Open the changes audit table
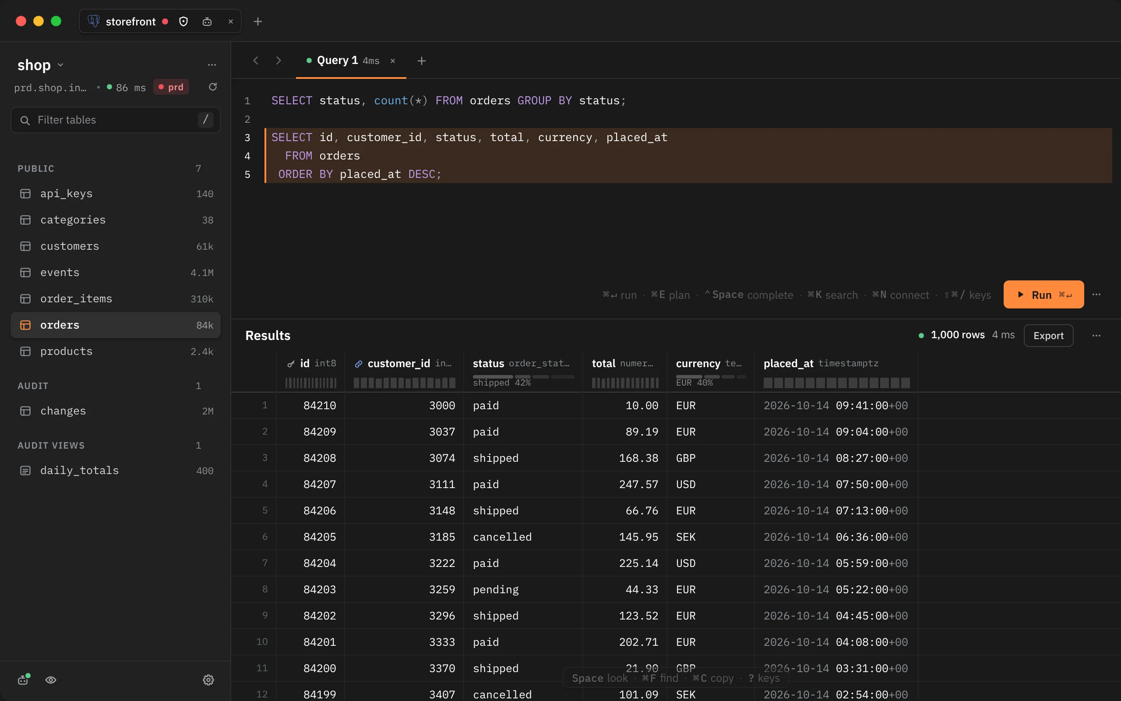 tap(115, 411)
